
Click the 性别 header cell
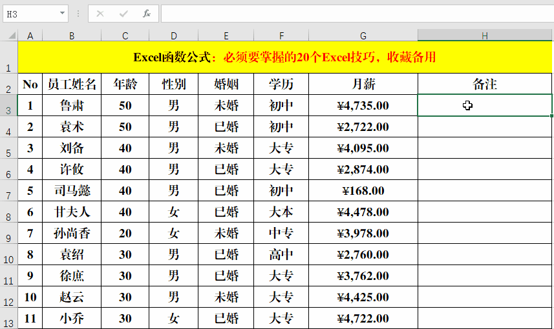tap(173, 84)
